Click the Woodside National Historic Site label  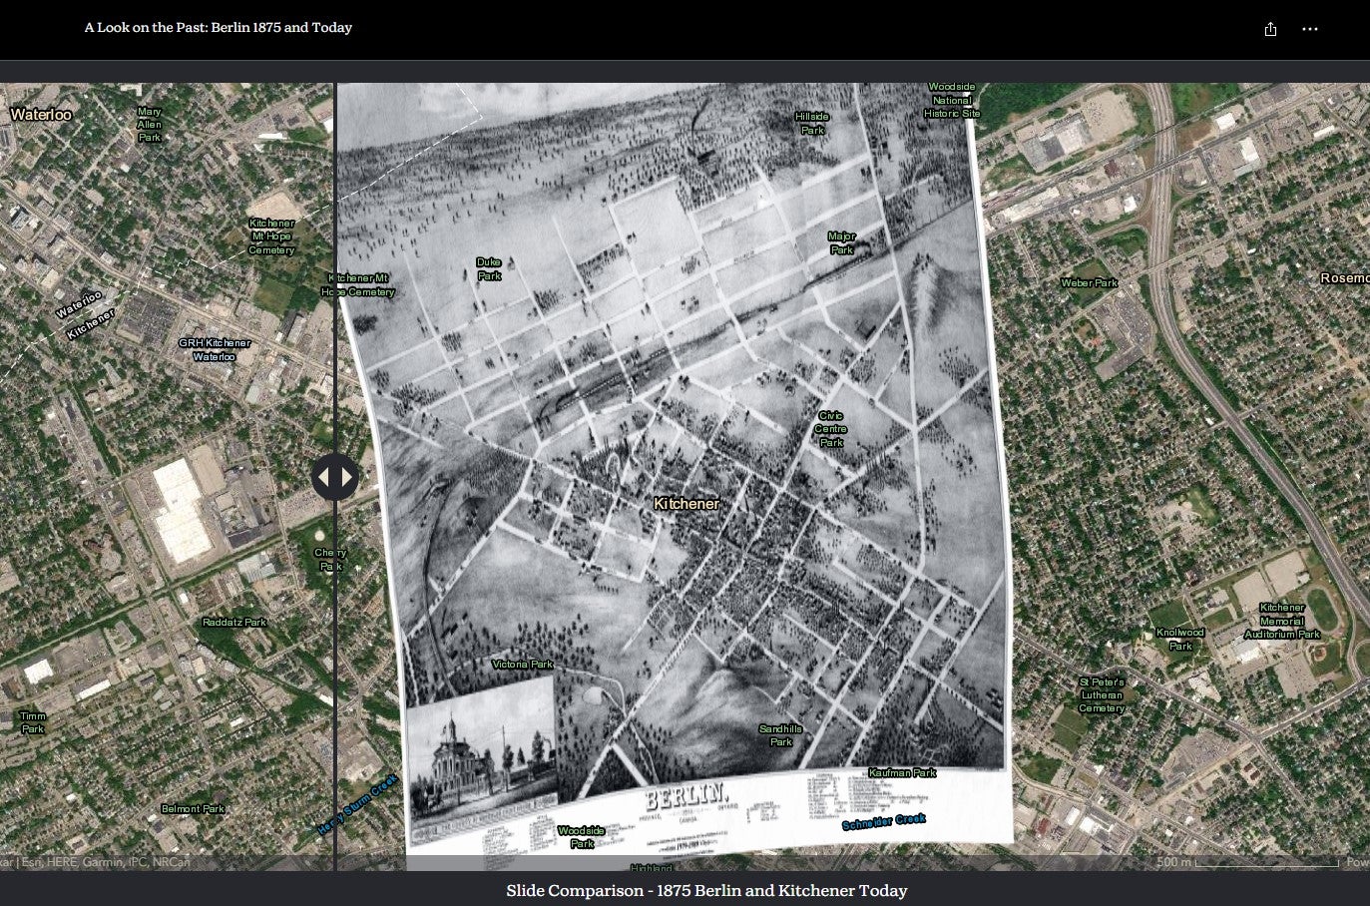951,101
